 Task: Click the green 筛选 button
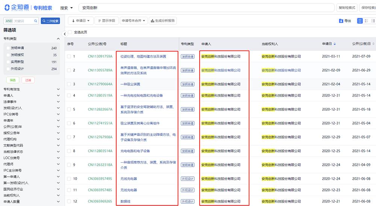(x=12, y=80)
